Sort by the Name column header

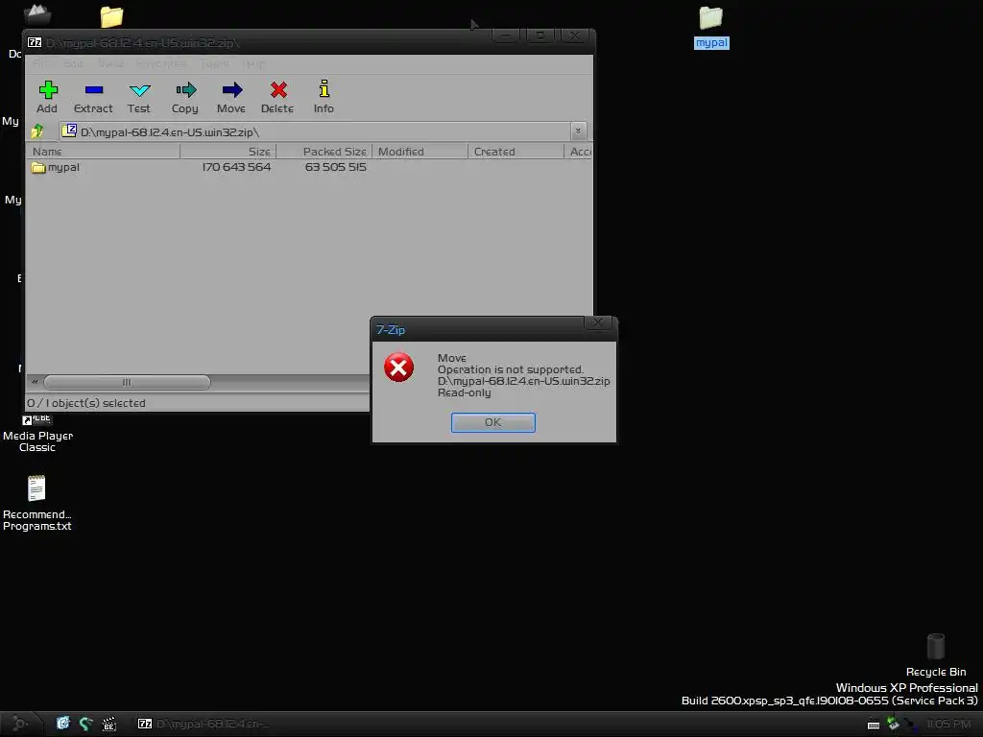pyautogui.click(x=103, y=152)
